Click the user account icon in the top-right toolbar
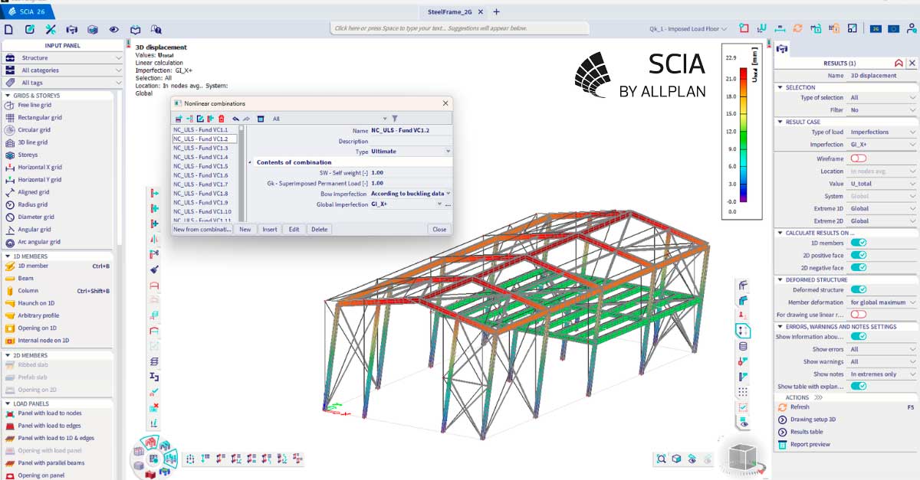920x480 pixels. click(x=911, y=28)
